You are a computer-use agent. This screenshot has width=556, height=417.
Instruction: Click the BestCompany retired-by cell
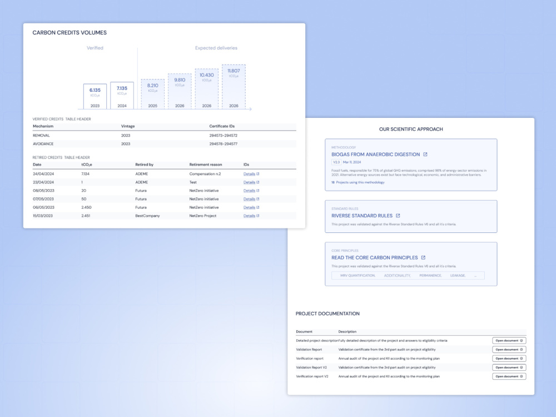147,216
